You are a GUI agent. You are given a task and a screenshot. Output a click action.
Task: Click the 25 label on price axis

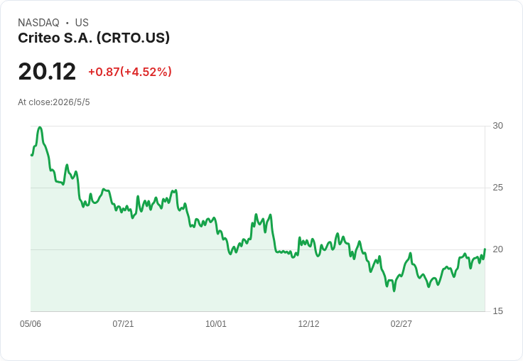tap(497, 188)
